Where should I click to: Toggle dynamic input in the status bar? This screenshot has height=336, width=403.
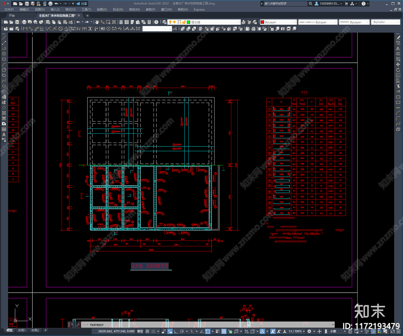[170, 331]
